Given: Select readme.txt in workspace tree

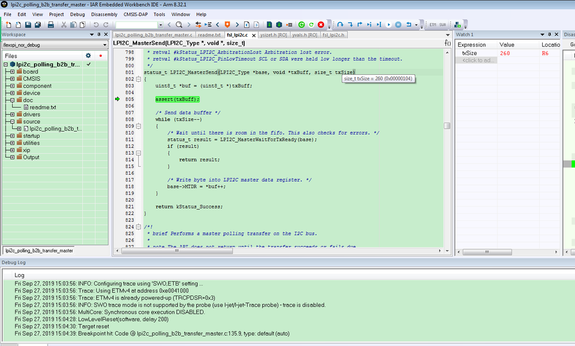Looking at the screenshot, I should tap(43, 107).
